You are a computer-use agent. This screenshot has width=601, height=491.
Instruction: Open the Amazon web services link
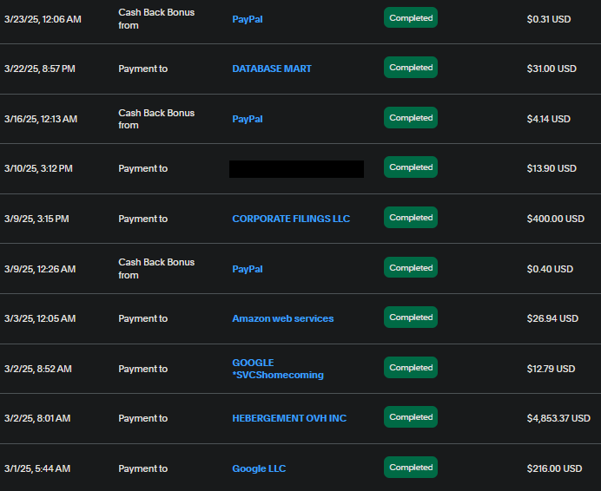(x=283, y=318)
